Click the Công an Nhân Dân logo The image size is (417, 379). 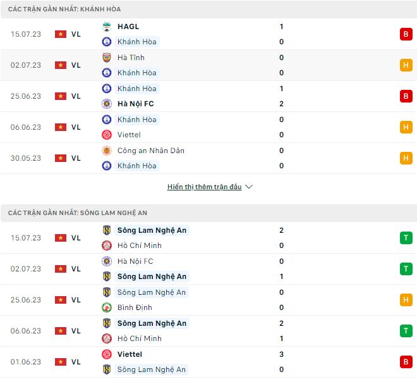(107, 151)
